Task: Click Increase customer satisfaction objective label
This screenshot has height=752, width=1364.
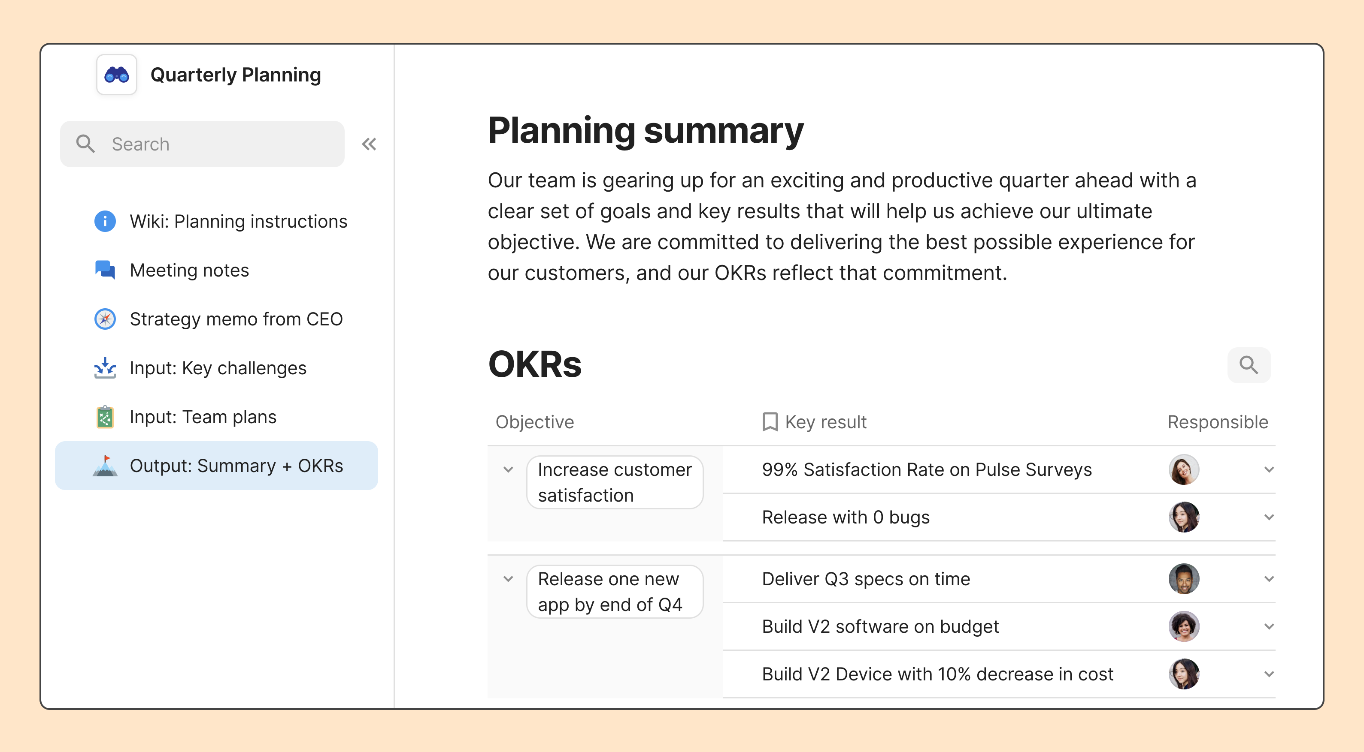Action: (x=614, y=482)
